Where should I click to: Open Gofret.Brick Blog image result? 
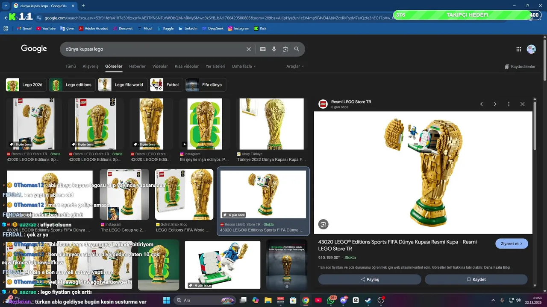pos(184,194)
